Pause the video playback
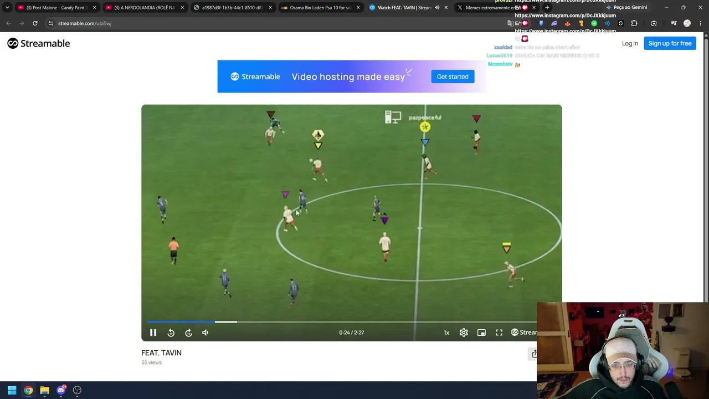 [x=153, y=332]
